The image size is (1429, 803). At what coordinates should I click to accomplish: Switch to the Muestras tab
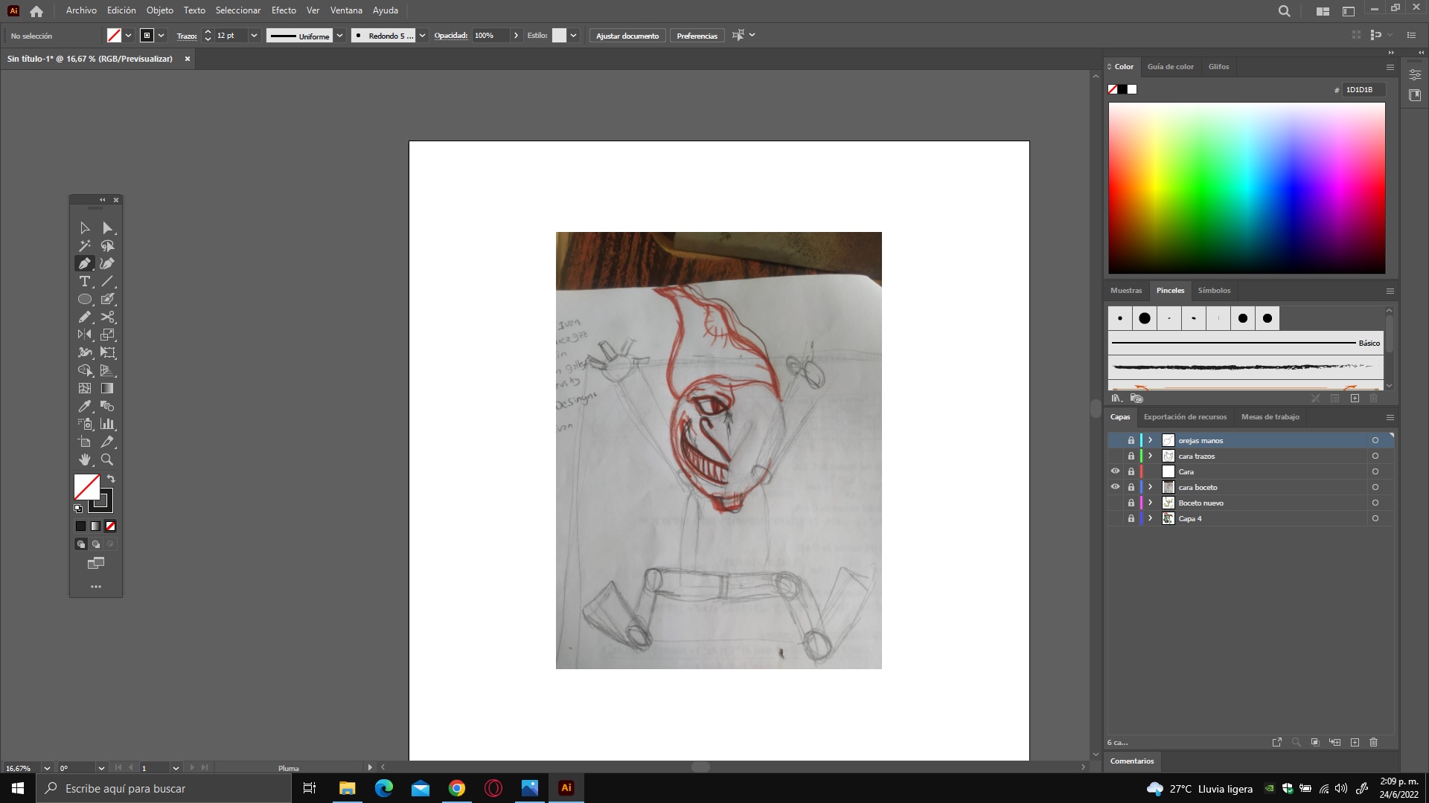coord(1125,291)
